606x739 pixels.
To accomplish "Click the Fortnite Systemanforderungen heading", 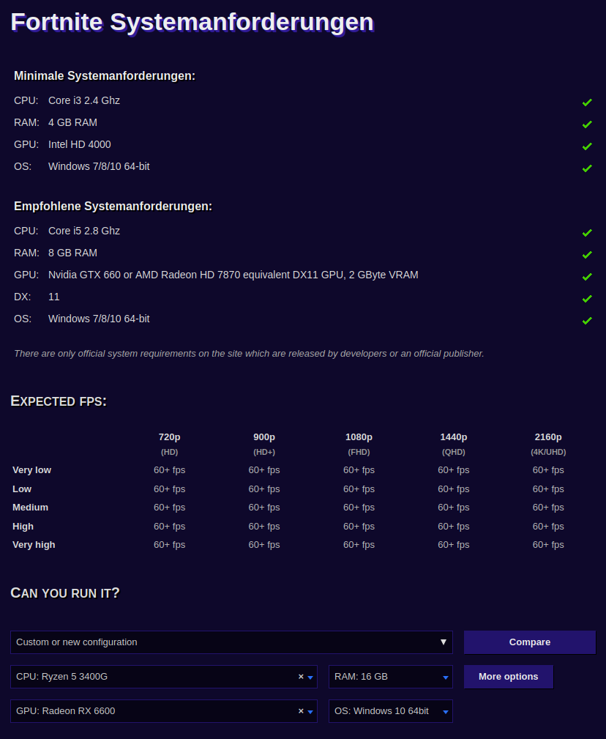I will pyautogui.click(x=192, y=22).
